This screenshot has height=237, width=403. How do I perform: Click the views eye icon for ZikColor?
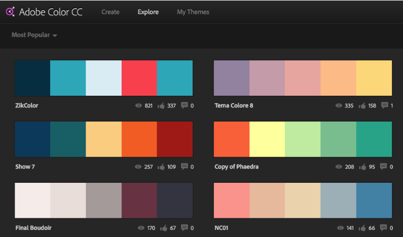point(138,105)
